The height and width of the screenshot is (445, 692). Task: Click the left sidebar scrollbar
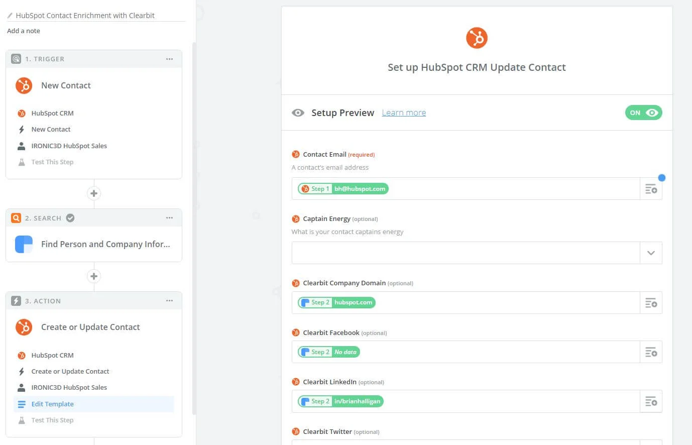click(x=194, y=229)
